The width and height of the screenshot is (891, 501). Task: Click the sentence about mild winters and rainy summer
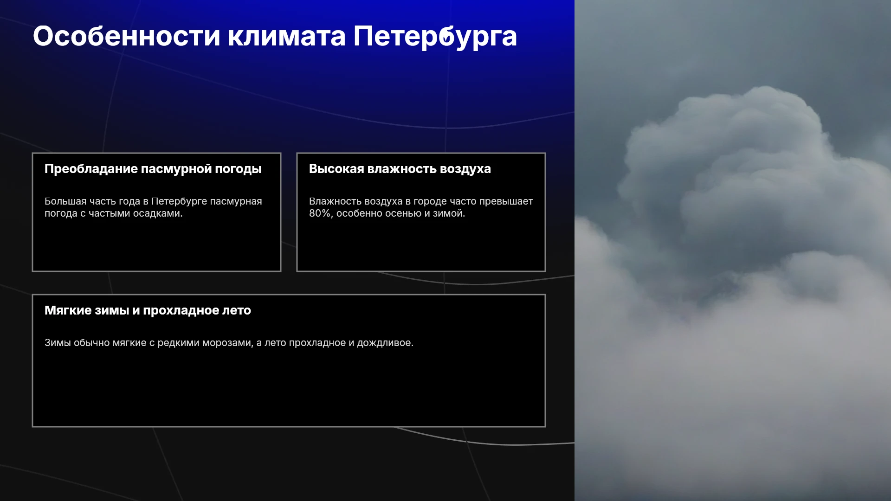[229, 343]
